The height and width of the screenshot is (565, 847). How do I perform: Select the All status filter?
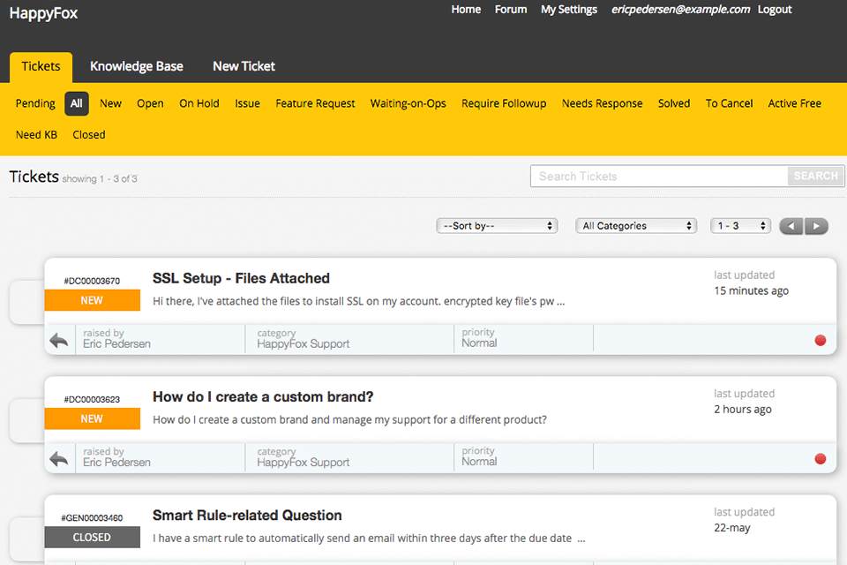click(77, 103)
